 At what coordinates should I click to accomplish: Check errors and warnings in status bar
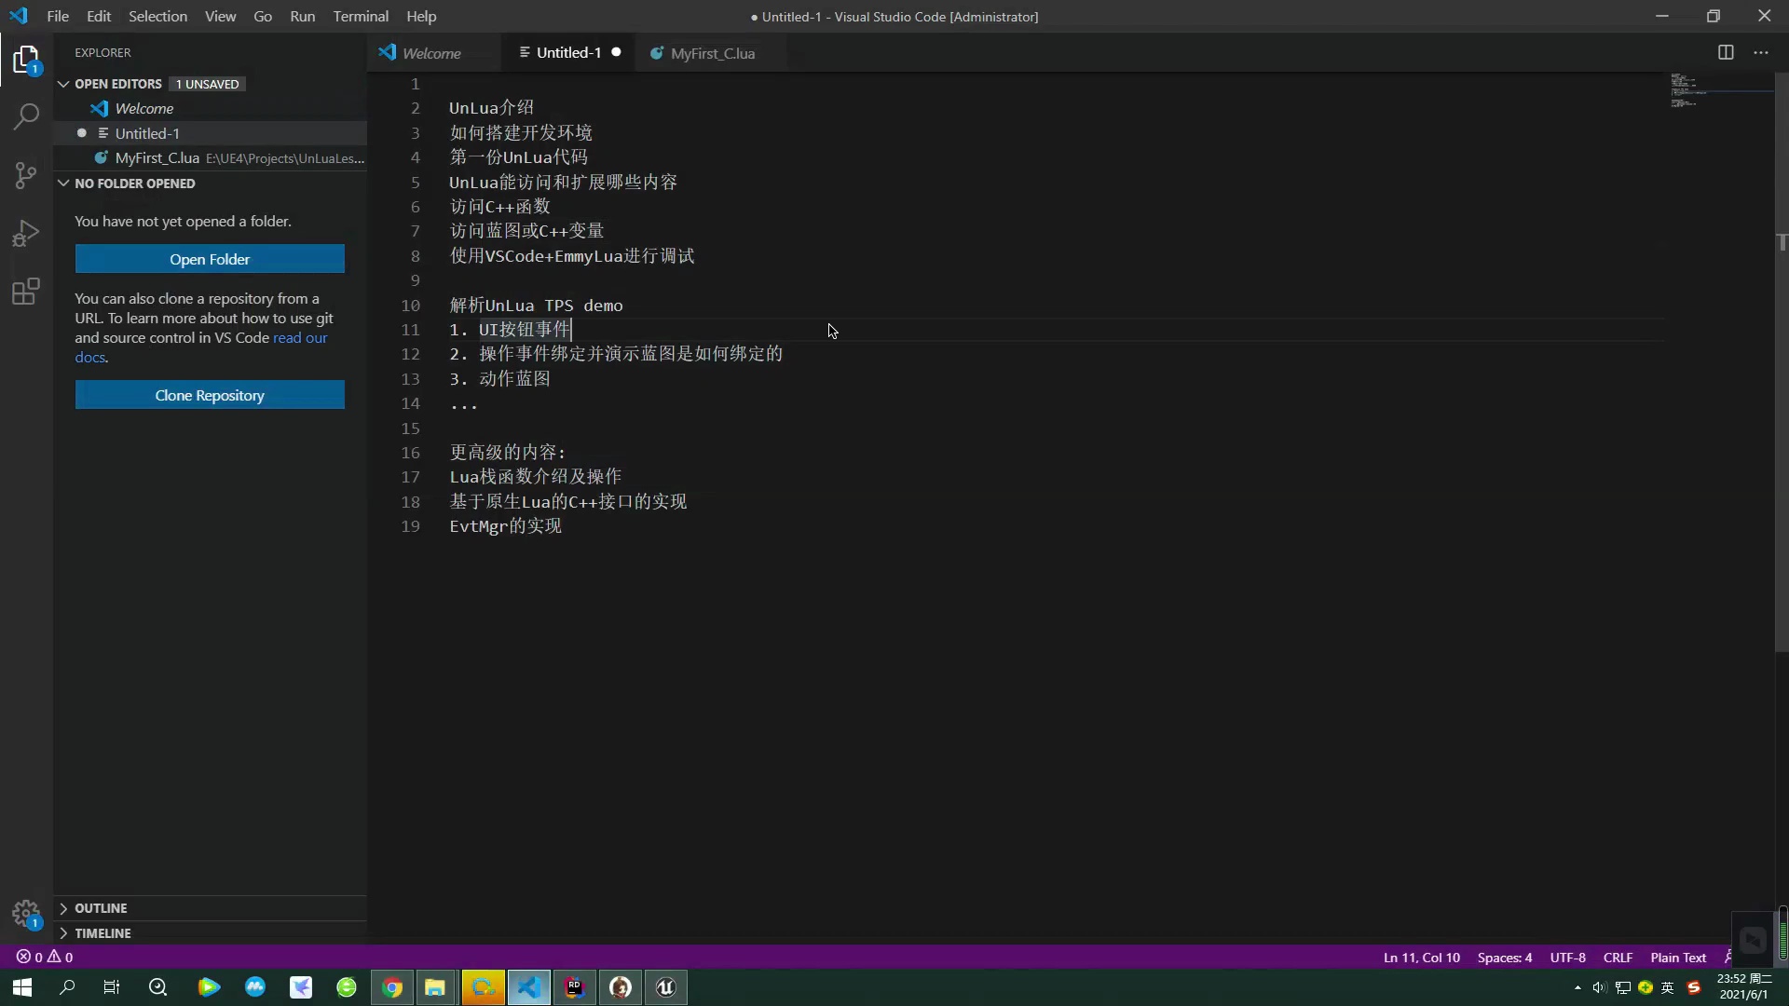pyautogui.click(x=42, y=957)
